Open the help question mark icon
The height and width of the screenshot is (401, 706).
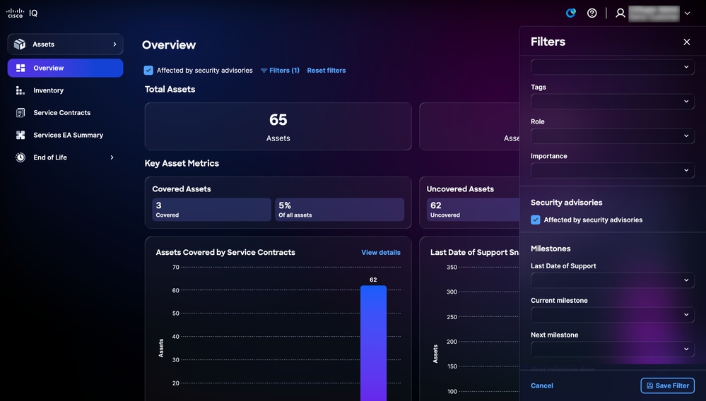[592, 13]
